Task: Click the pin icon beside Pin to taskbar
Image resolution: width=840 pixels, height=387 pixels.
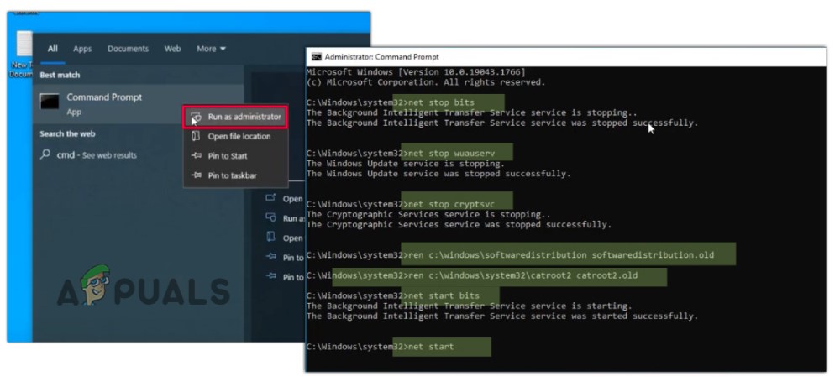Action: 196,175
